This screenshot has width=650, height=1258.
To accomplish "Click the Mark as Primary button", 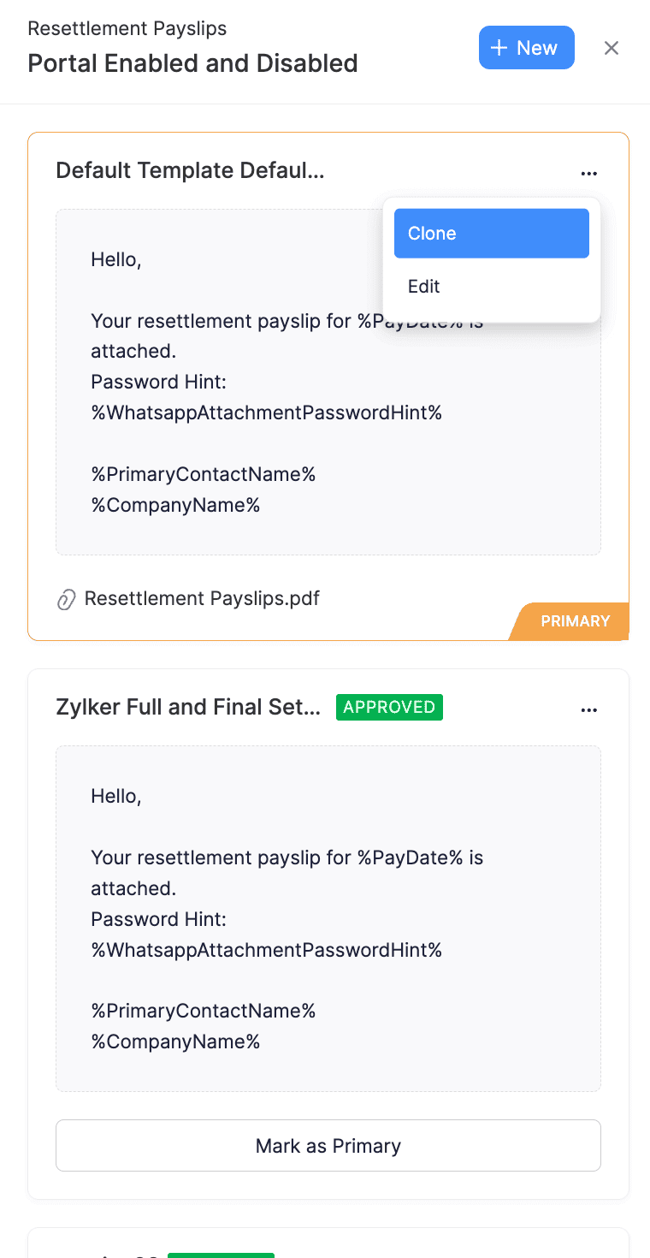I will pos(328,1145).
